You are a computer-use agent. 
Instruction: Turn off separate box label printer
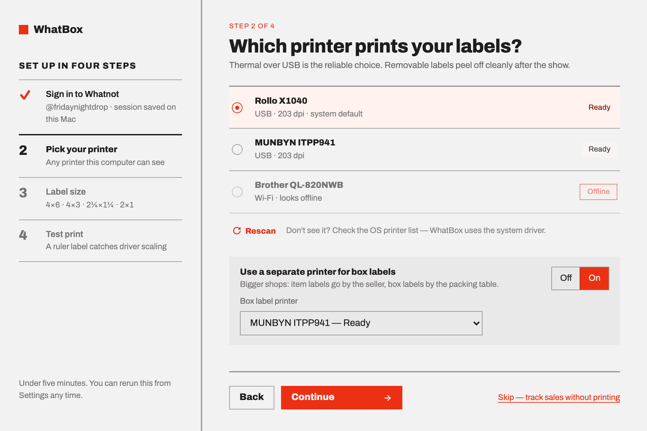pyautogui.click(x=566, y=278)
